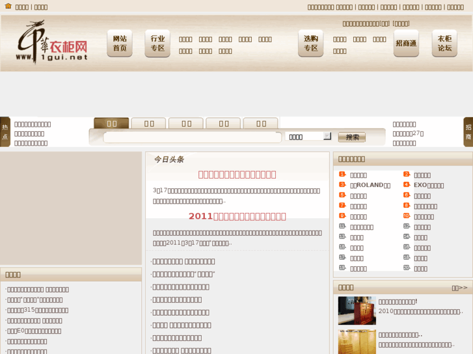The width and height of the screenshot is (473, 354).
Task: Click the gray number 16 ranking badge
Action: tap(407, 247)
